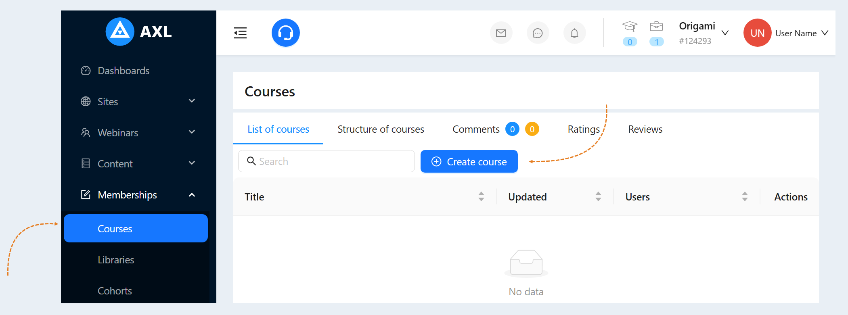Expand the Content menu chevron

[x=192, y=163]
